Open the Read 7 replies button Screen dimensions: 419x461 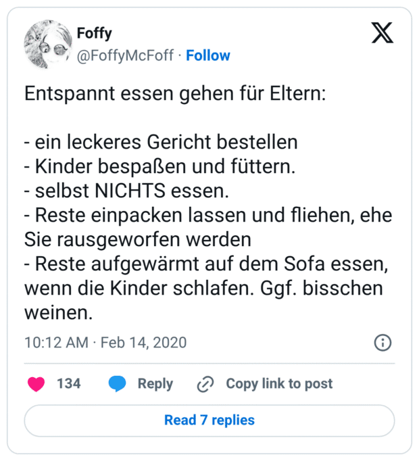click(x=209, y=420)
